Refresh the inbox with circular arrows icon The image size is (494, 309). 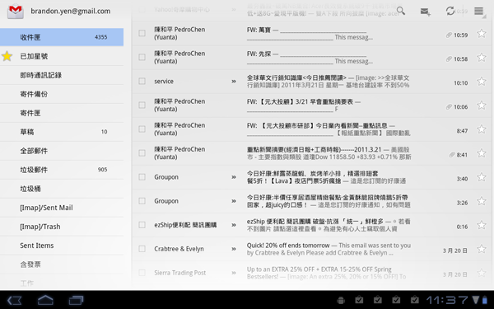click(x=450, y=11)
